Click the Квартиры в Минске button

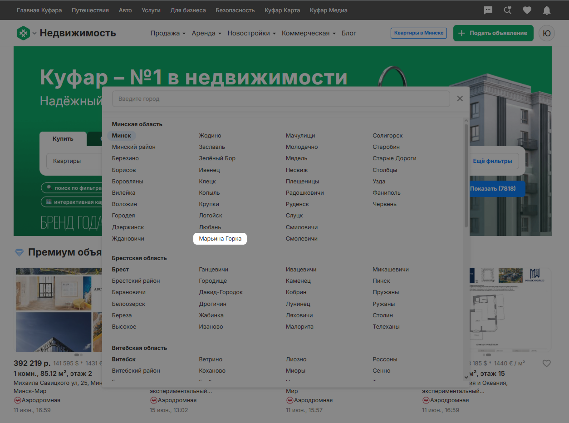tap(419, 33)
